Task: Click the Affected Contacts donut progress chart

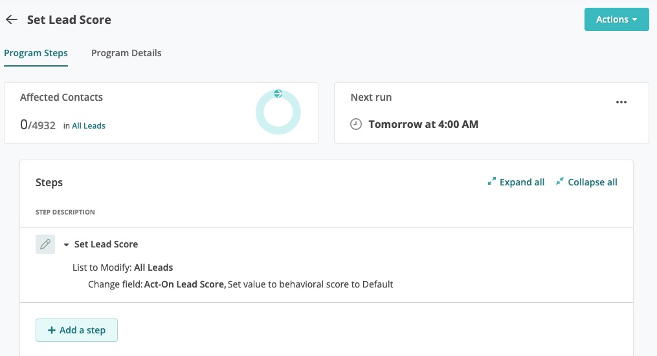Action: tap(278, 113)
